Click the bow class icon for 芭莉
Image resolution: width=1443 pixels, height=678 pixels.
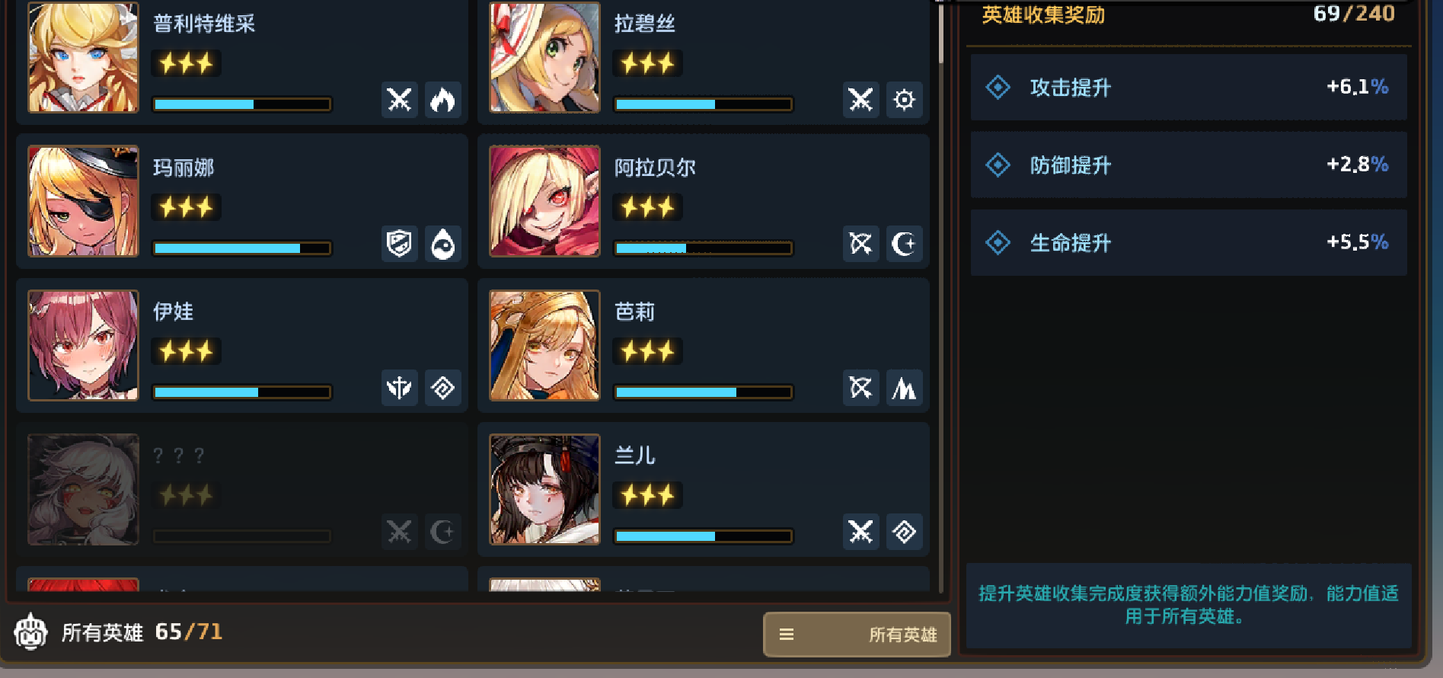(x=860, y=388)
